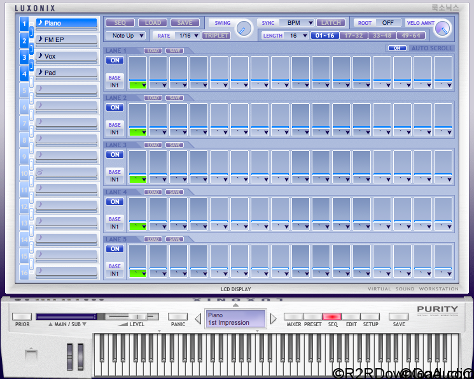Open the Note Up mode dropdown

click(x=125, y=36)
